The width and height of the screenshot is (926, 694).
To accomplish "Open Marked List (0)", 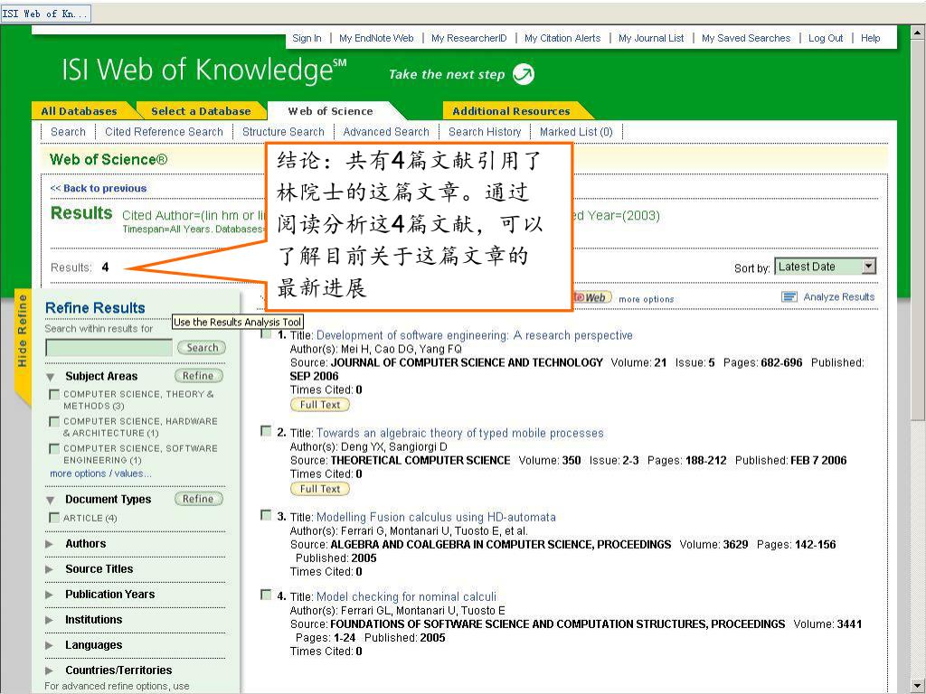I will click(576, 132).
